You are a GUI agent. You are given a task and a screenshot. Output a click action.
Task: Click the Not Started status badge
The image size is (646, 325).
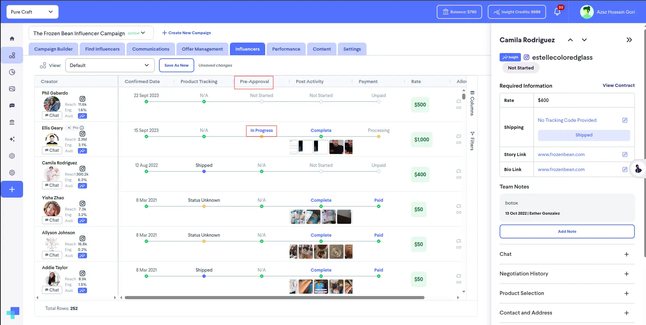pos(521,68)
